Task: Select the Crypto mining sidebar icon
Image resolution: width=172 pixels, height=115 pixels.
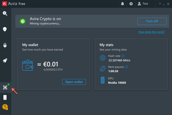Action: pyautogui.click(x=5, y=88)
